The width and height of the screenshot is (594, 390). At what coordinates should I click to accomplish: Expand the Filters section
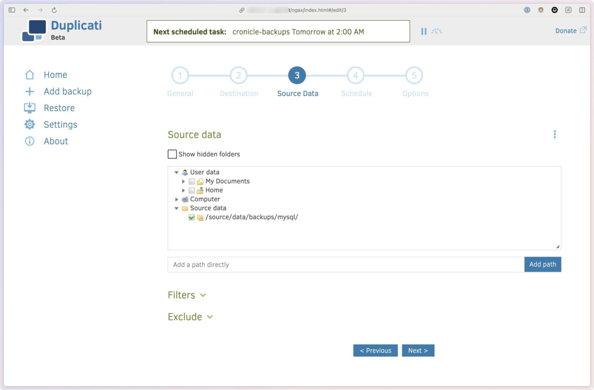187,295
